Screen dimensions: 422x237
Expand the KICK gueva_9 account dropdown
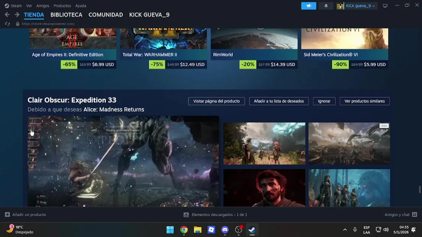point(360,6)
